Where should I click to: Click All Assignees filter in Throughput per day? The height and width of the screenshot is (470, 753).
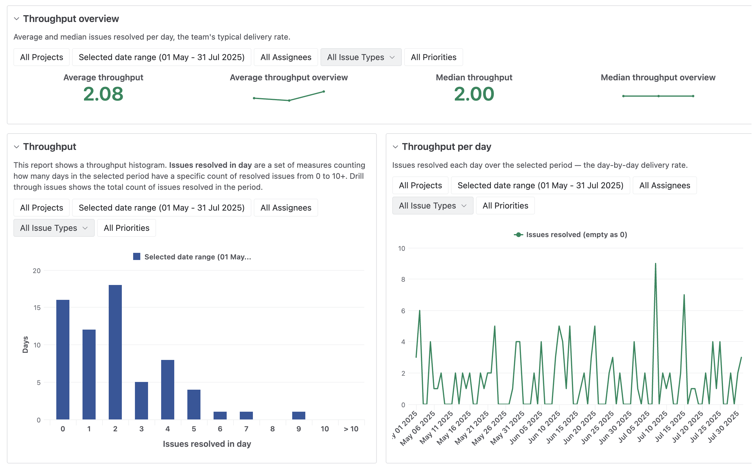click(665, 185)
